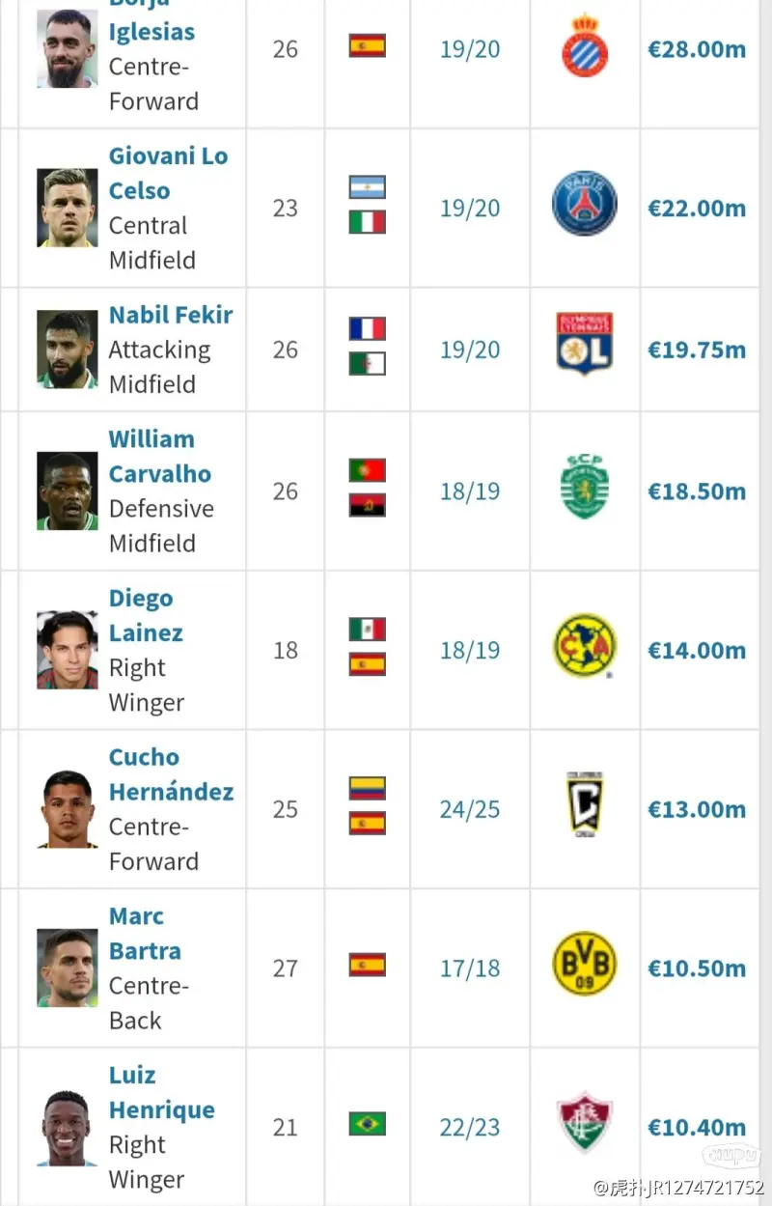772x1206 pixels.
Task: Open the Paris Saint-Germain club logo
Action: pyautogui.click(x=585, y=204)
